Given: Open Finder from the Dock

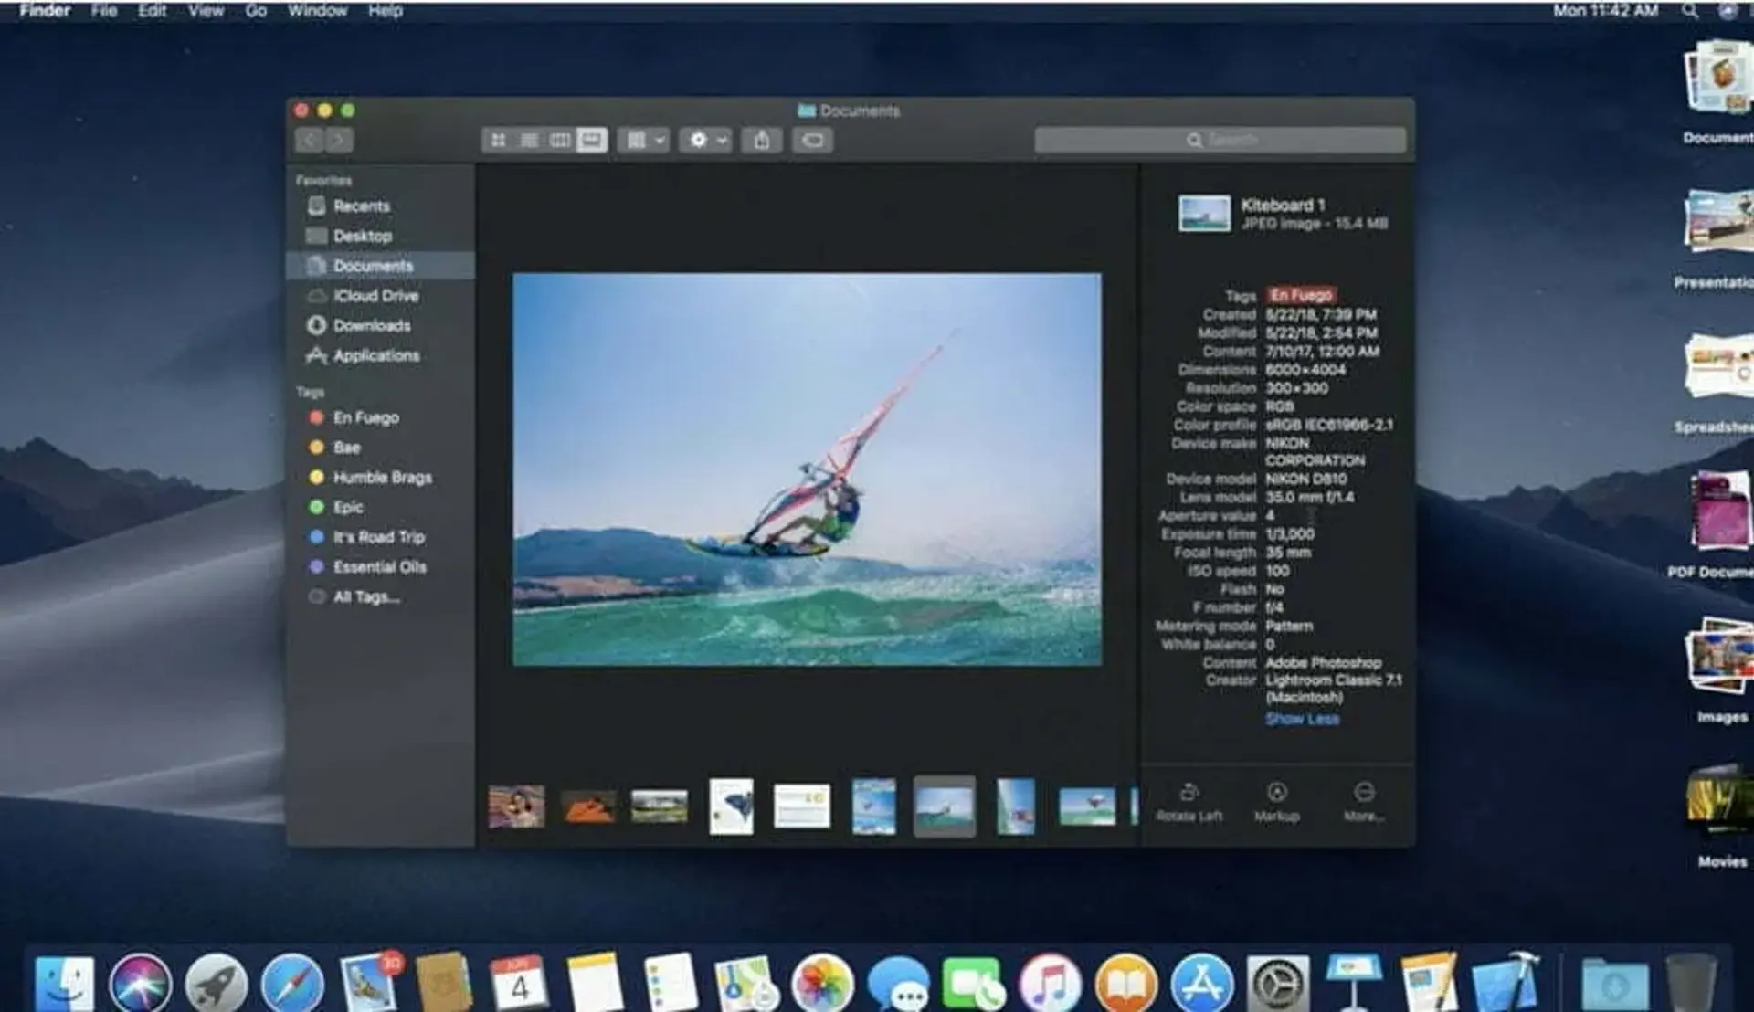Looking at the screenshot, I should point(64,985).
